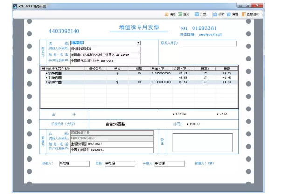This screenshot has height=196, width=284.
Task: Select the buyer 名称 combo box text
Action: pyautogui.click(x=77, y=43)
